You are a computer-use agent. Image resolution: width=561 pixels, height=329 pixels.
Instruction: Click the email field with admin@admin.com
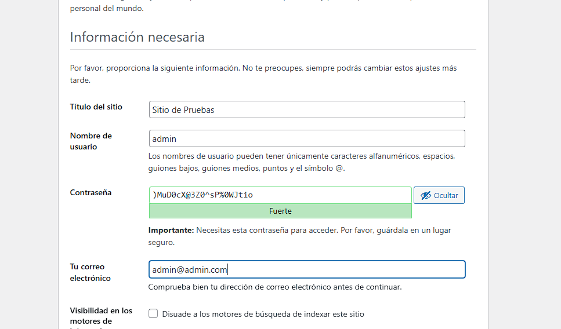point(307,269)
